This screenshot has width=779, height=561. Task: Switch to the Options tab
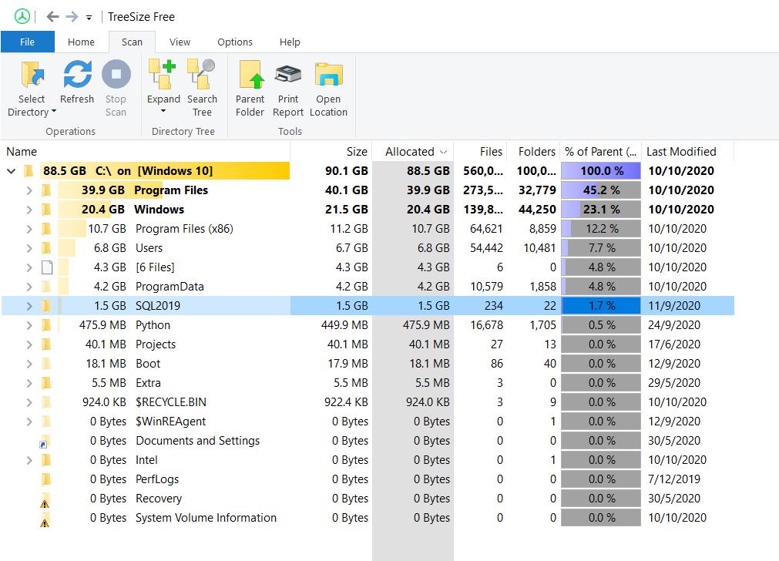pyautogui.click(x=235, y=42)
